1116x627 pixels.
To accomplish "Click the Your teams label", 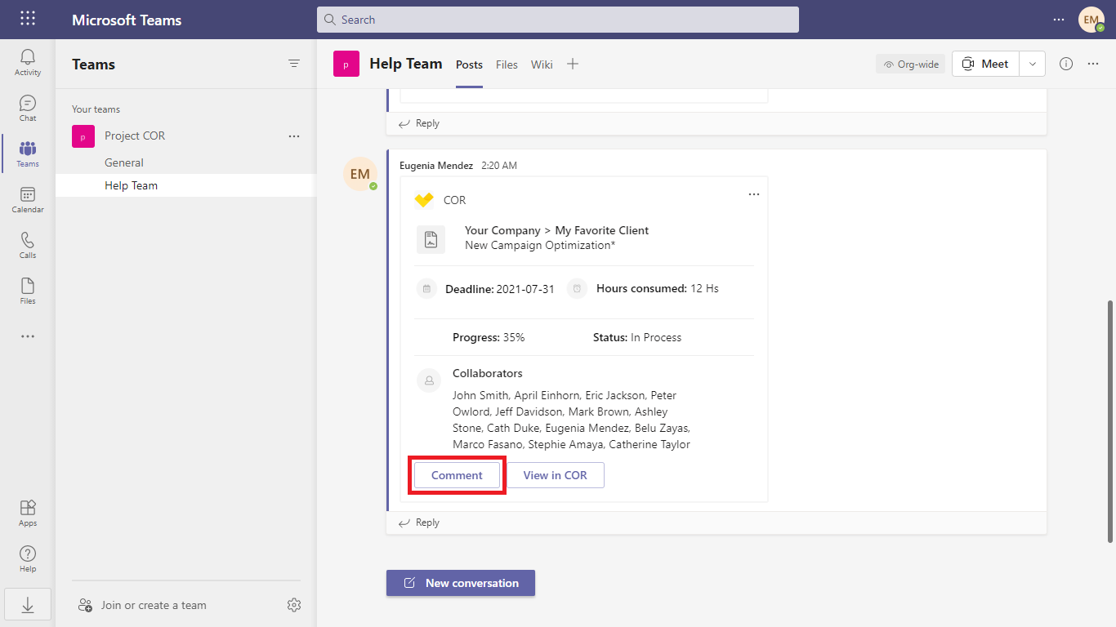I will (x=96, y=109).
